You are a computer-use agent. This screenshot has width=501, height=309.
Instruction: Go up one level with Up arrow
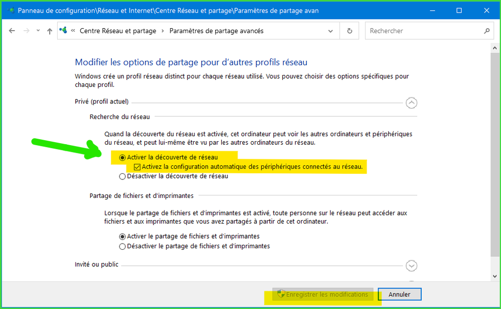coord(49,31)
